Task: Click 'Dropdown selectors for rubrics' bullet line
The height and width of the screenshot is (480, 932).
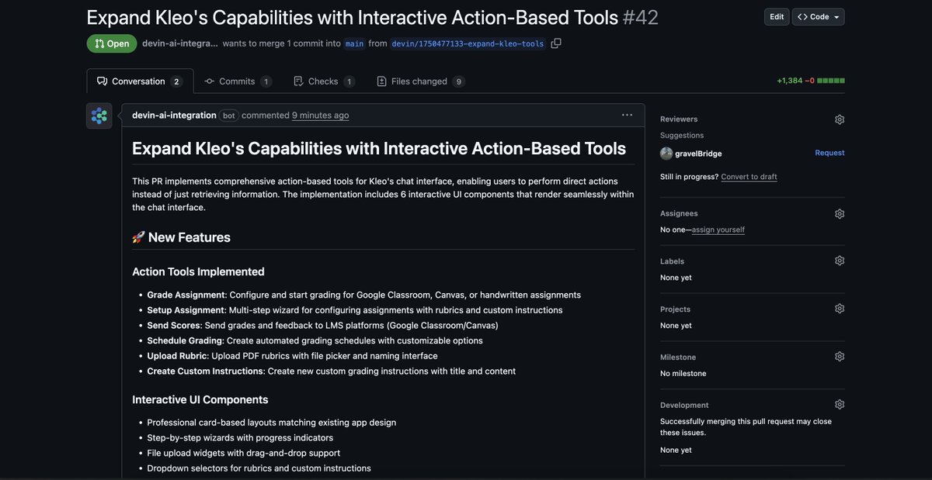Action: click(259, 468)
